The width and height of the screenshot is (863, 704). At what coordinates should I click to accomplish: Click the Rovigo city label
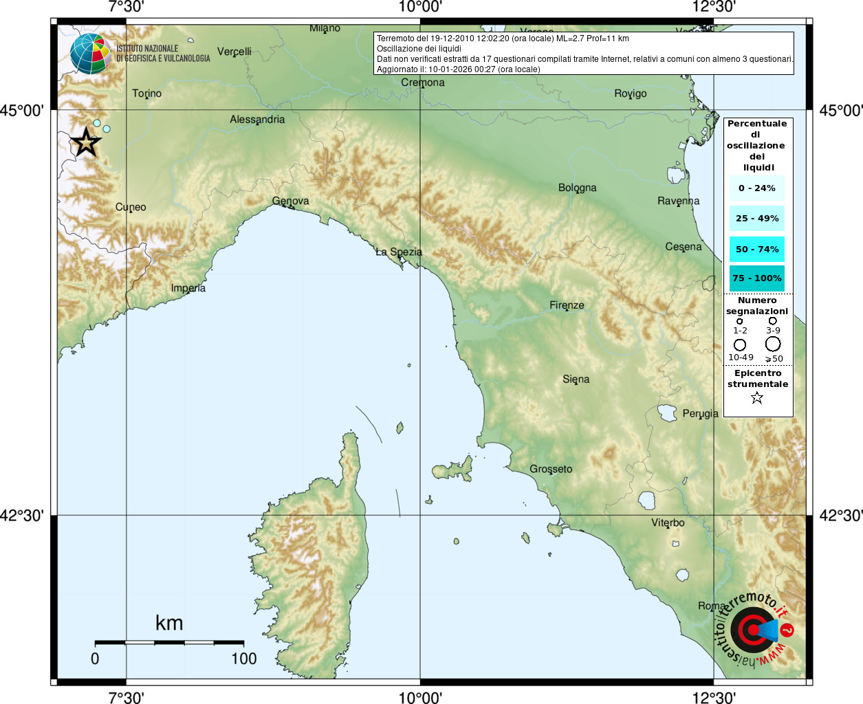pos(631,93)
